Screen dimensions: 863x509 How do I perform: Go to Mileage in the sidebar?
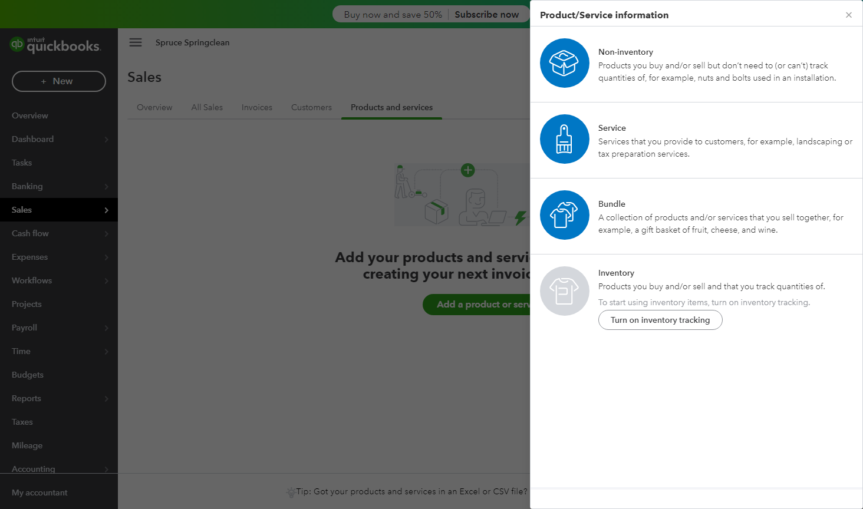[27, 445]
